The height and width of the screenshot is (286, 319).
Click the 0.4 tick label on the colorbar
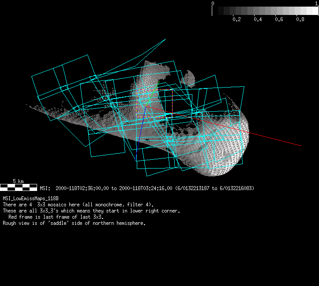pyautogui.click(x=258, y=20)
